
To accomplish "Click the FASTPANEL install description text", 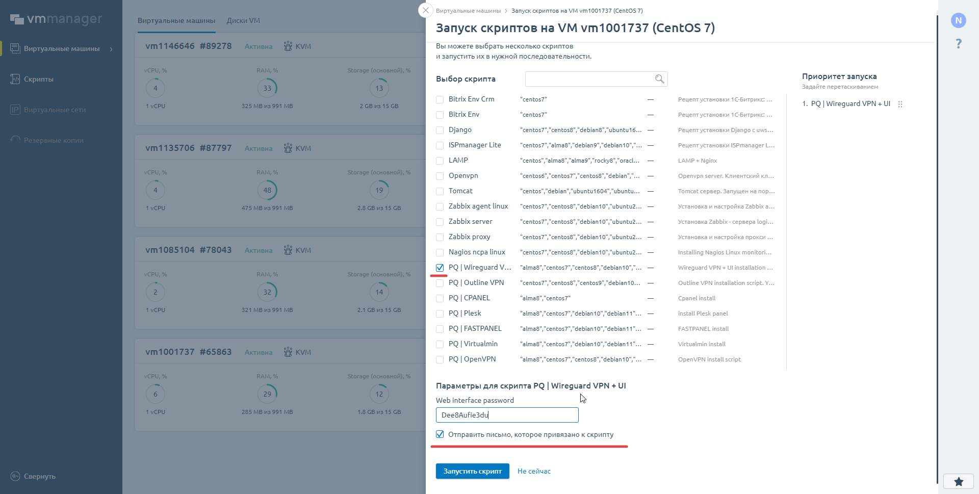I will (x=703, y=329).
